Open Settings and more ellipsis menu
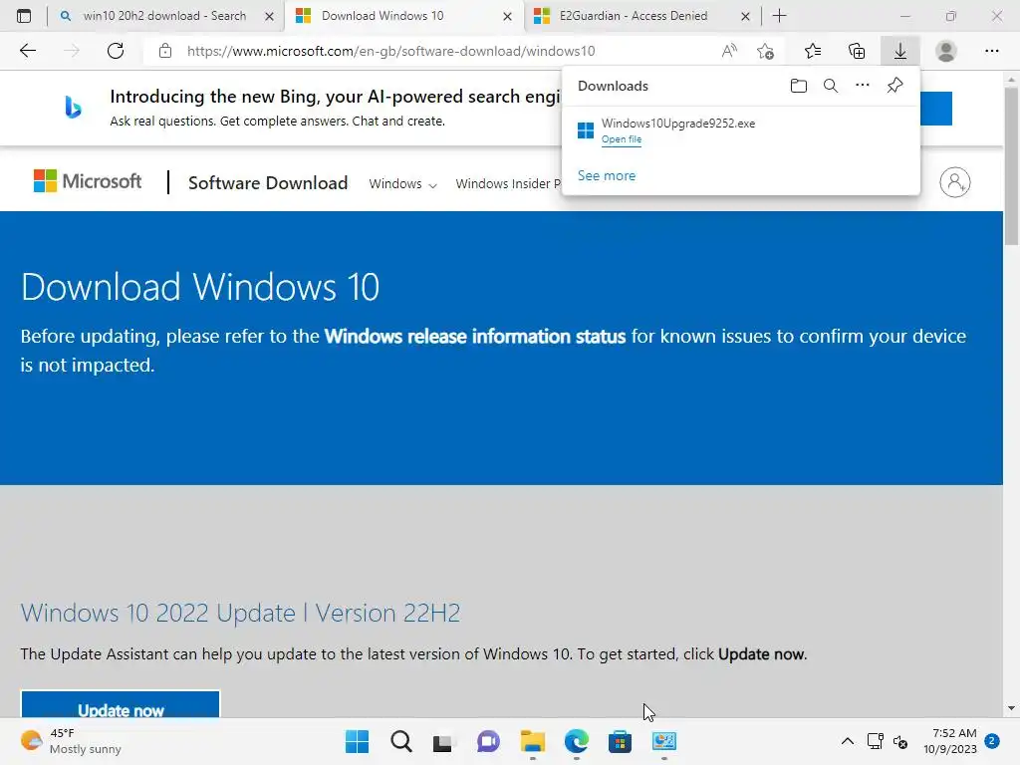The height and width of the screenshot is (765, 1020). click(991, 51)
